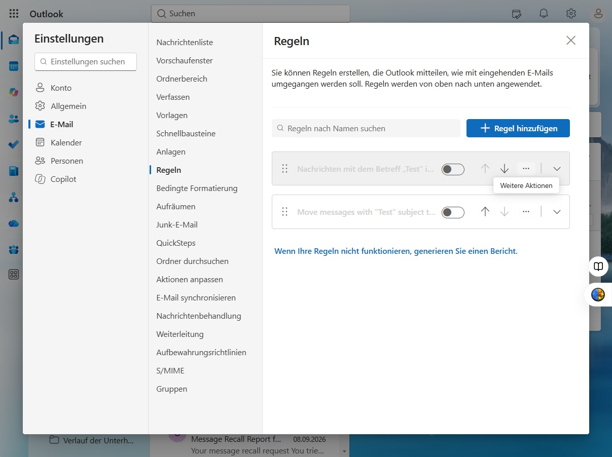Open the rules report link

point(396,251)
